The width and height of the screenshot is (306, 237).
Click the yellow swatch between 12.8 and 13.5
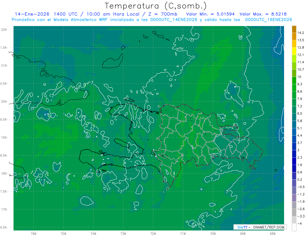(x=294, y=44)
